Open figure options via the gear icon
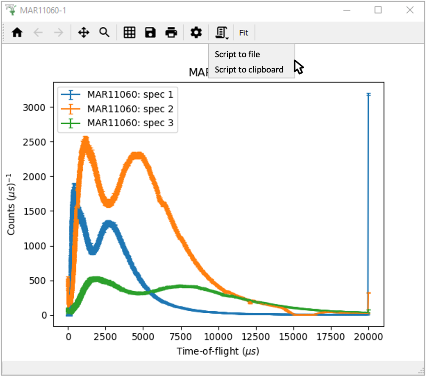426x376 pixels. click(196, 33)
